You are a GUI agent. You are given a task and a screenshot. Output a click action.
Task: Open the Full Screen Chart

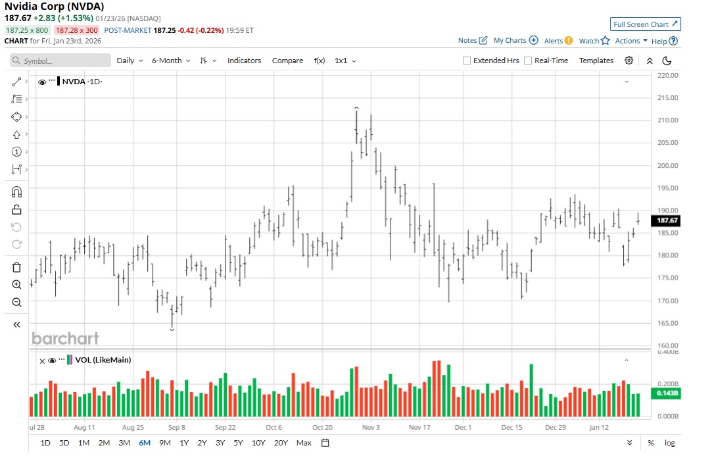tap(645, 24)
